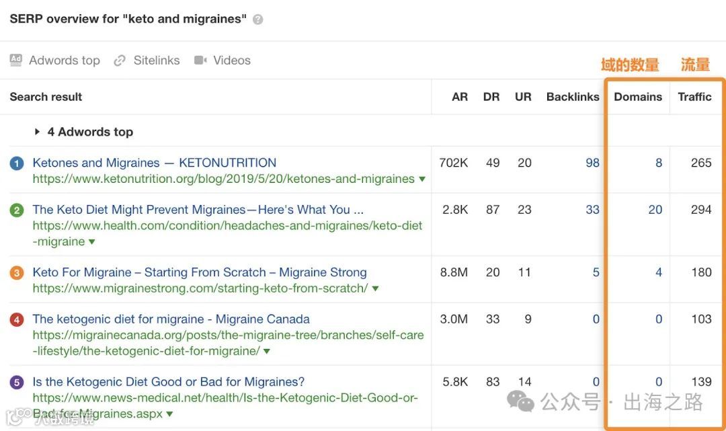
Task: Click the orange rank 3 badge
Action: [17, 273]
